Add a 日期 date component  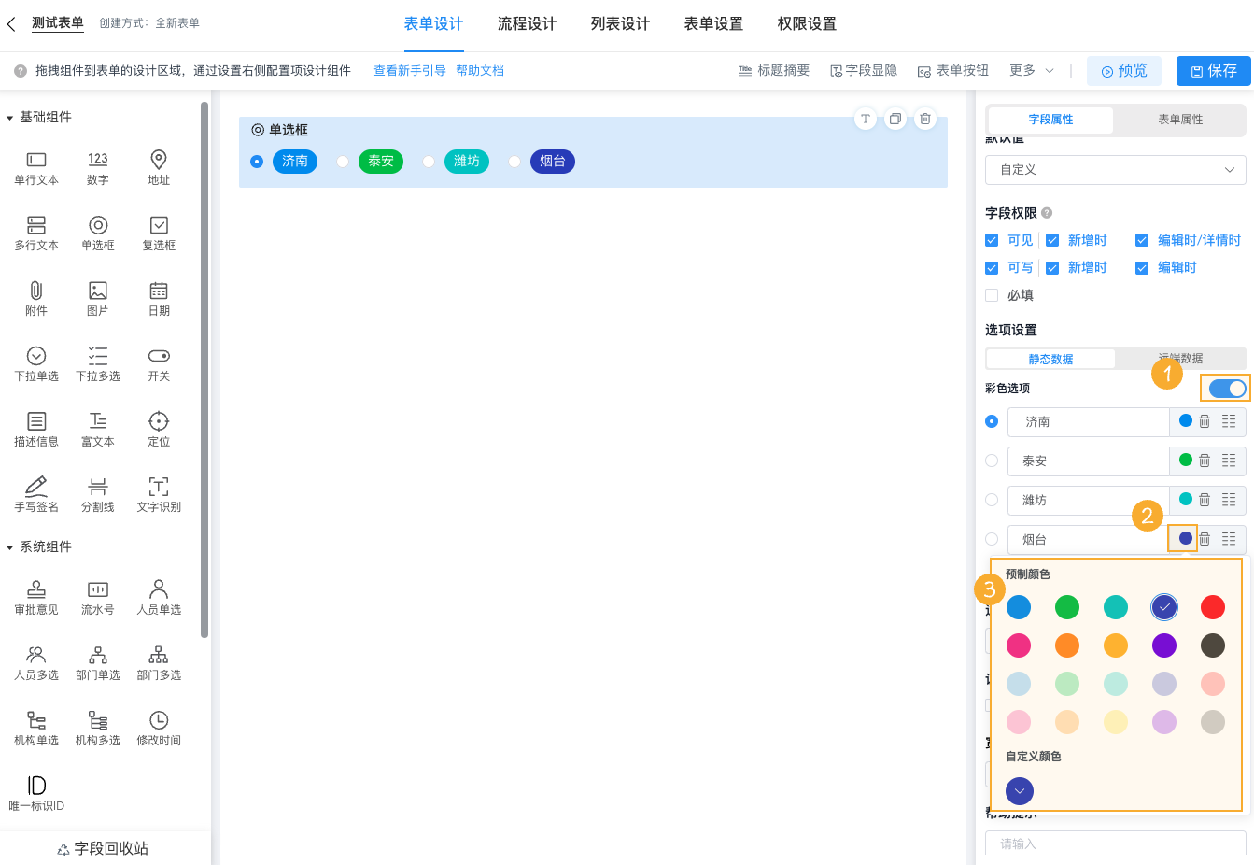(159, 298)
